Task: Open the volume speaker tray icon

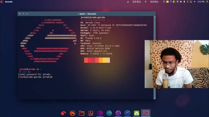Action: click(x=181, y=2)
